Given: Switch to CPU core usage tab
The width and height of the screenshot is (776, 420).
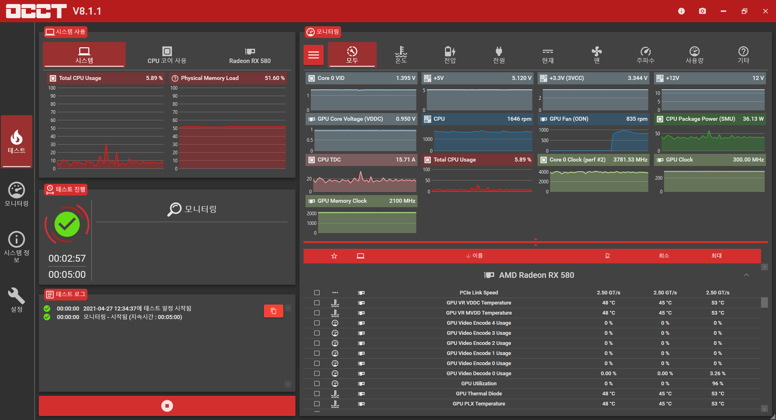Looking at the screenshot, I should [167, 55].
